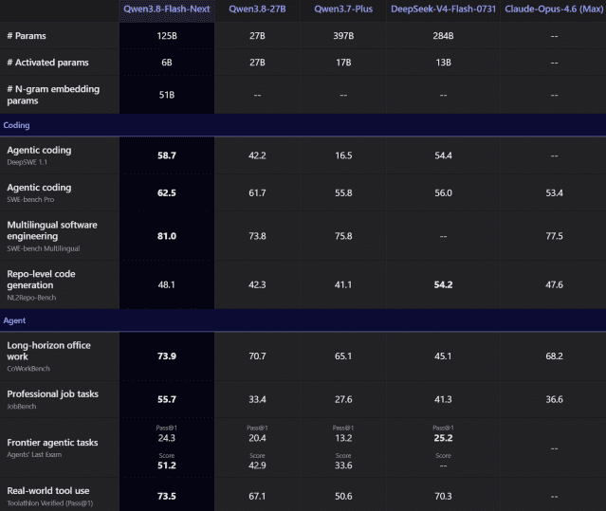
Task: Select the '# Params' row label
Action: coord(27,36)
